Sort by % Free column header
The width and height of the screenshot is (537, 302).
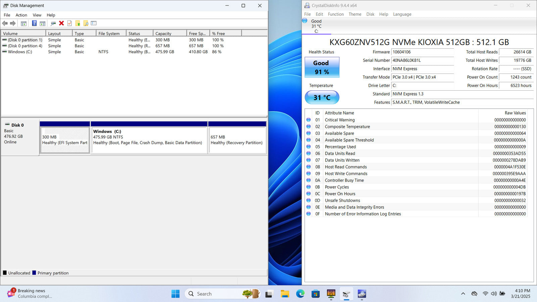(x=226, y=33)
